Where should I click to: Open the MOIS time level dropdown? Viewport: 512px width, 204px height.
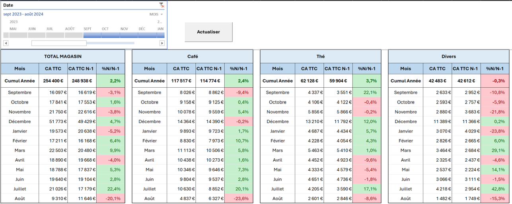pyautogui.click(x=156, y=14)
